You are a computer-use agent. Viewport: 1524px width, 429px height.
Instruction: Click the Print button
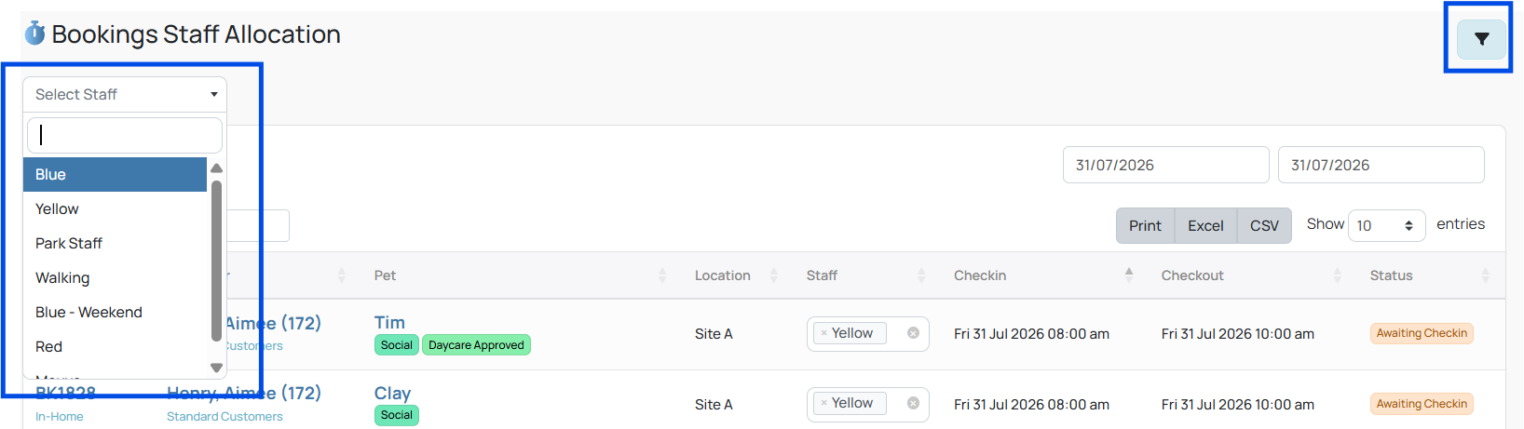point(1145,225)
